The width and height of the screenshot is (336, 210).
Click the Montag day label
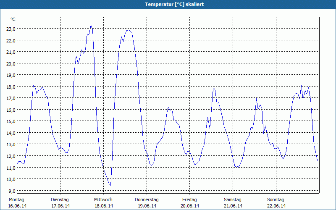pos(16,200)
